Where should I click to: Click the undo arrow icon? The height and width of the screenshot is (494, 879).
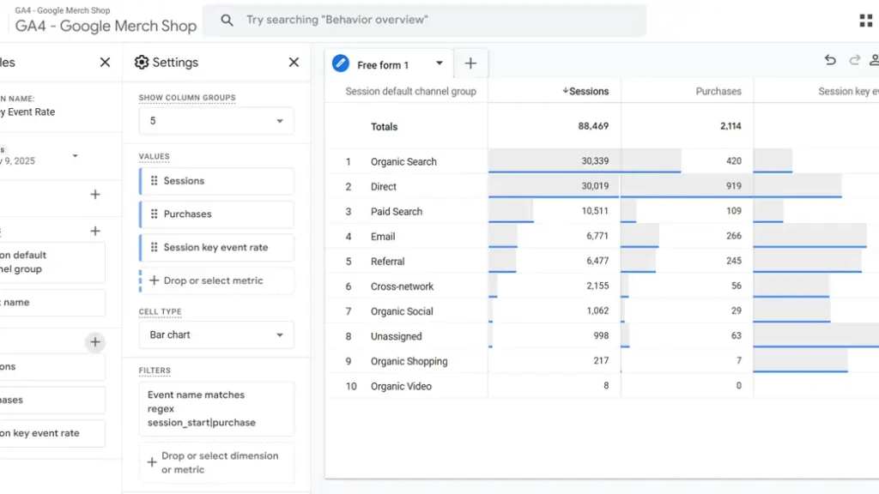coord(830,60)
